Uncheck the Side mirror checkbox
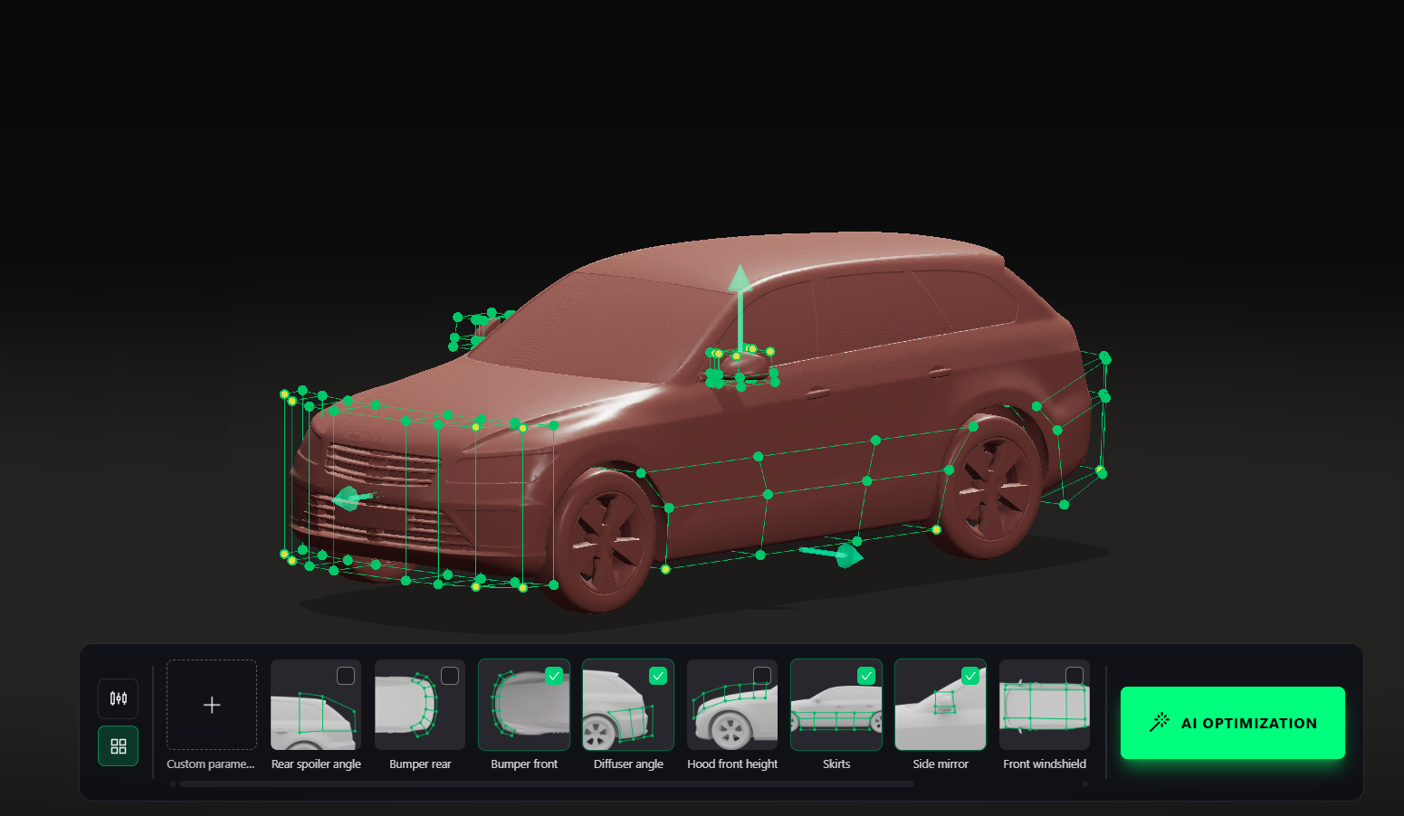 (x=971, y=675)
